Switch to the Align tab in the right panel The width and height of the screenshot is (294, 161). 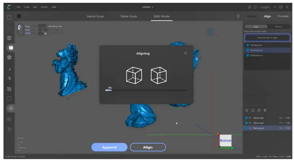click(x=267, y=16)
